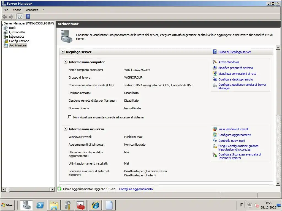Image resolution: width=282 pixels, height=211 pixels.
Task: Collapse the Riepilogo server section
Action: 63,52
